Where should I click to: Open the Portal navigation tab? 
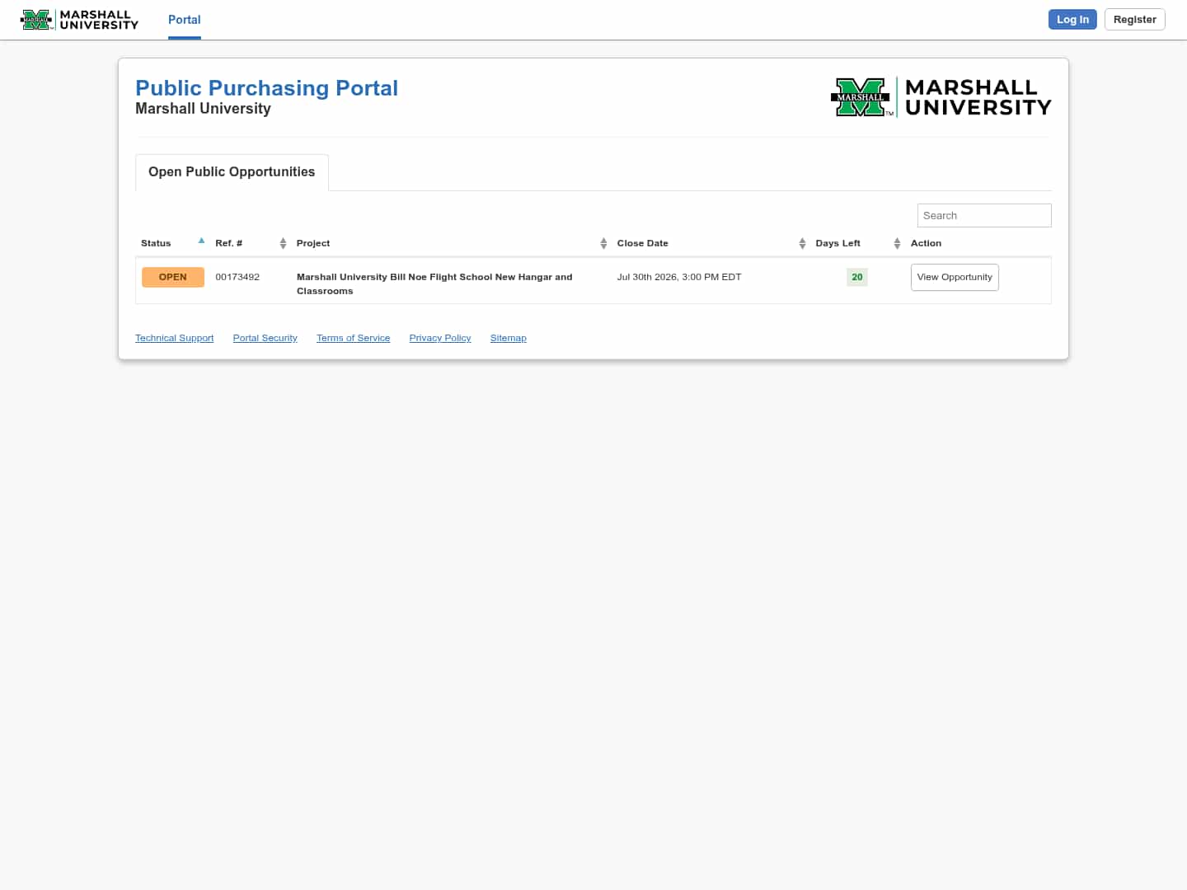(x=185, y=20)
